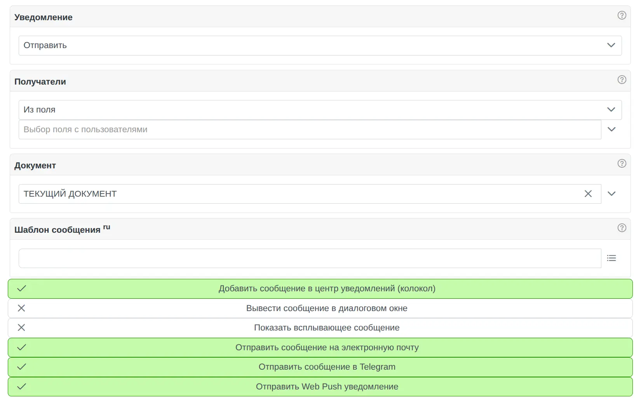The image size is (641, 403).
Task: Open help for Получатели section
Action: pos(622,80)
